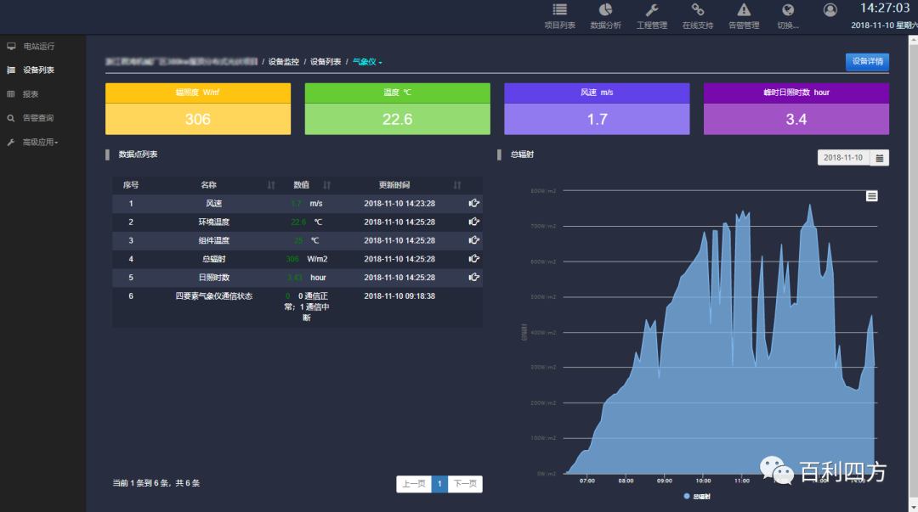This screenshot has width=918, height=512.
Task: Click the user profile avatar icon
Action: click(x=830, y=10)
